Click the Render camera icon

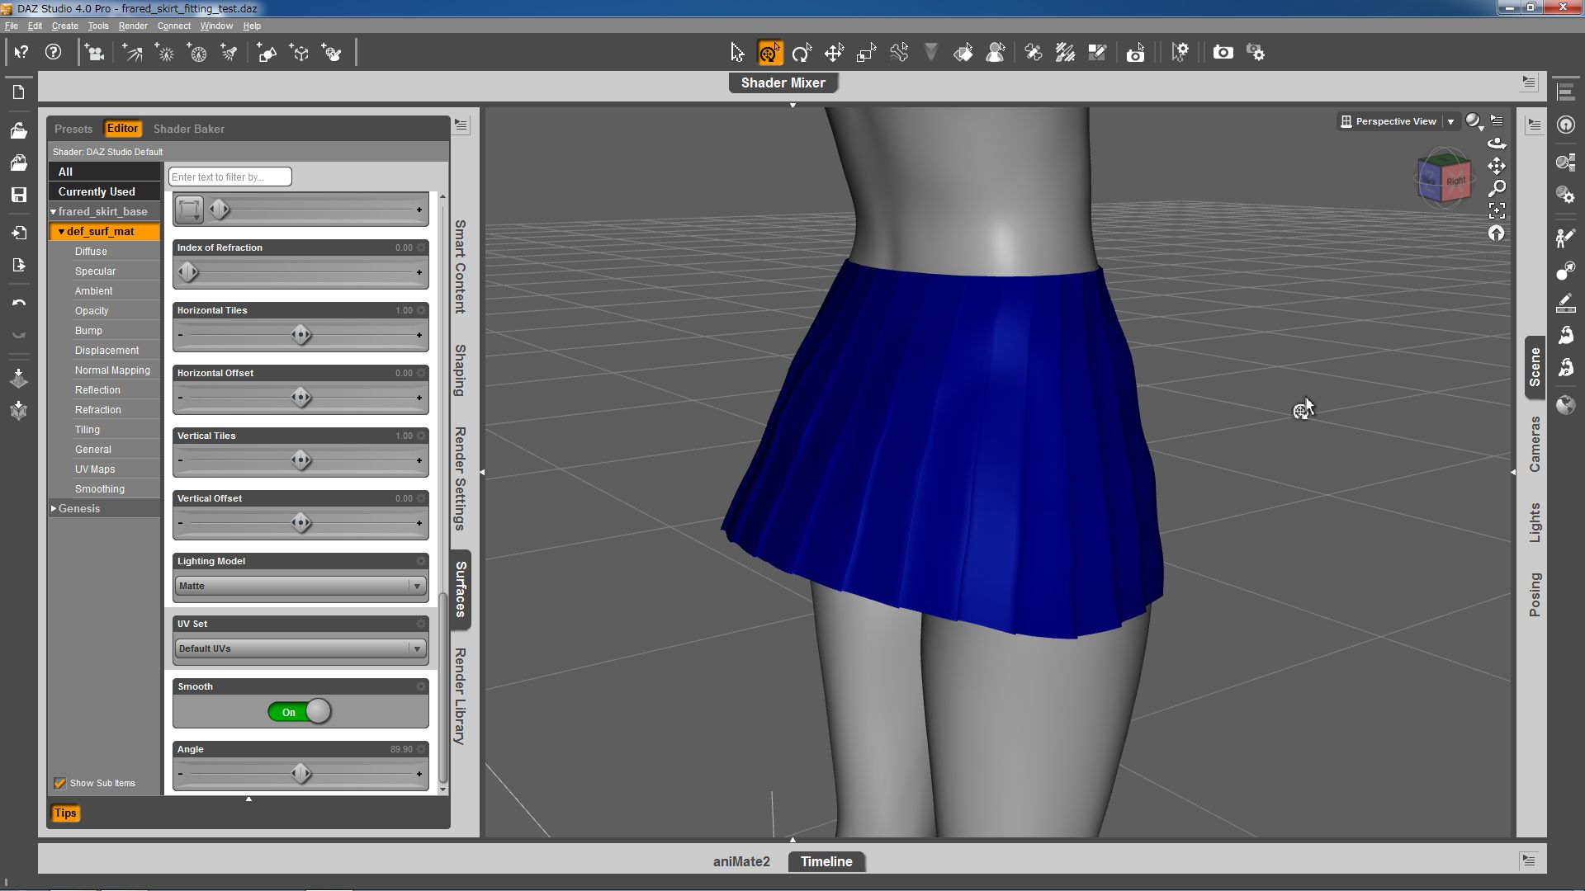tap(1223, 53)
